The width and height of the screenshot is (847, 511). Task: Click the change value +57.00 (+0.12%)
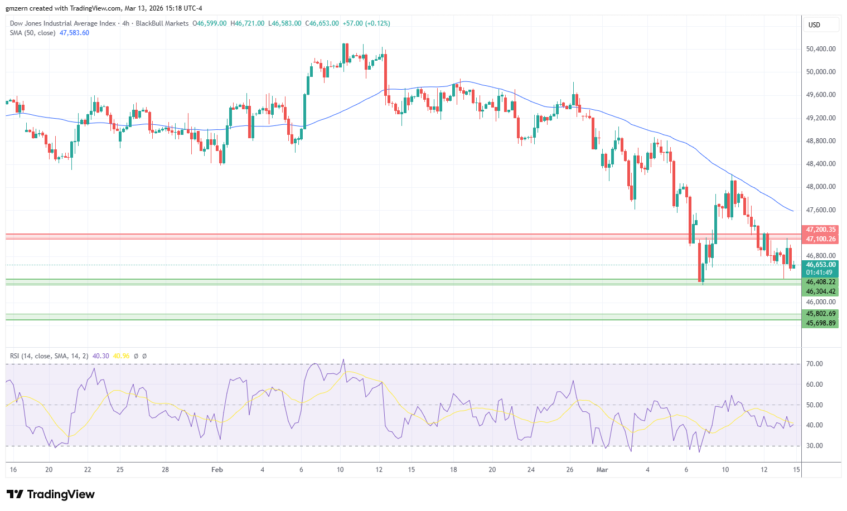point(366,23)
